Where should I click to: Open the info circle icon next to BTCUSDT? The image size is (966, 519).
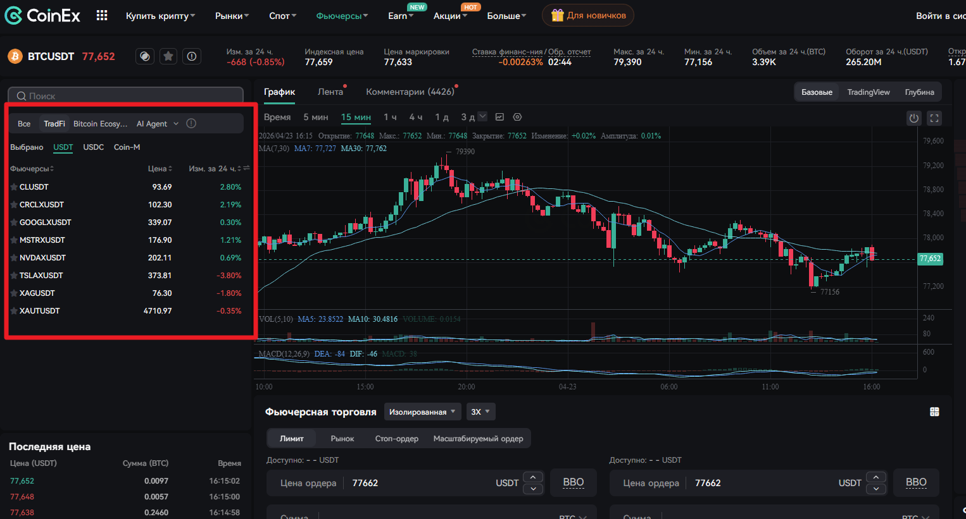[191, 56]
